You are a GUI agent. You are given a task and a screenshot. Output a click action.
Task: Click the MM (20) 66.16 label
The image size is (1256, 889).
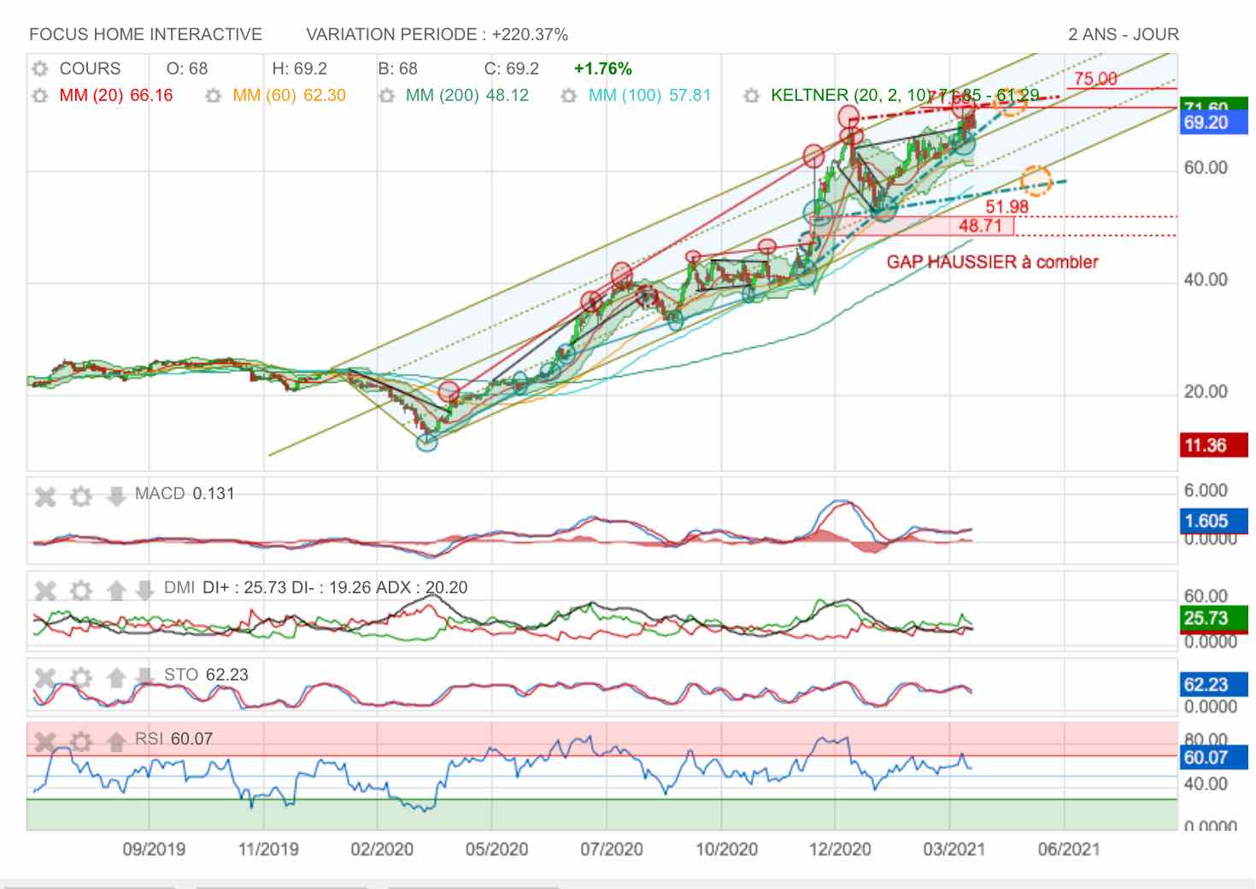click(116, 96)
